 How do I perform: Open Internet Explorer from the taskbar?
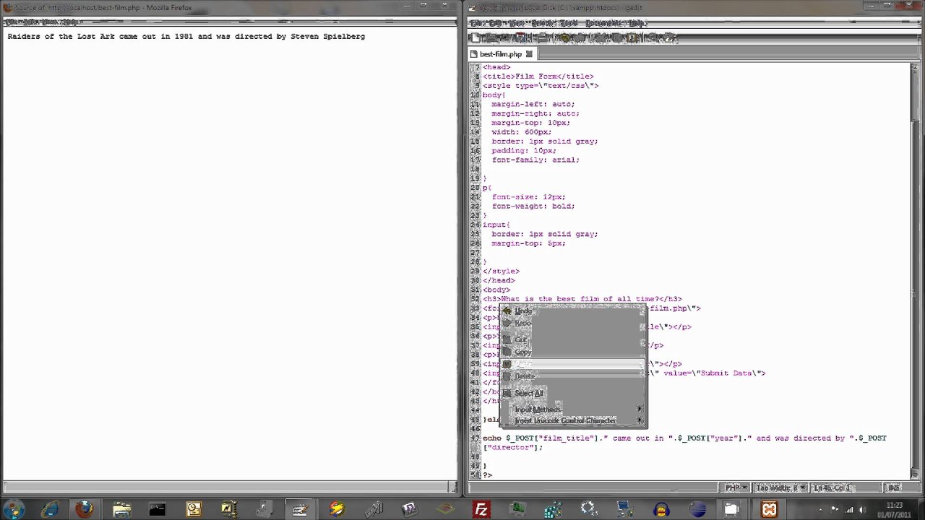point(49,510)
